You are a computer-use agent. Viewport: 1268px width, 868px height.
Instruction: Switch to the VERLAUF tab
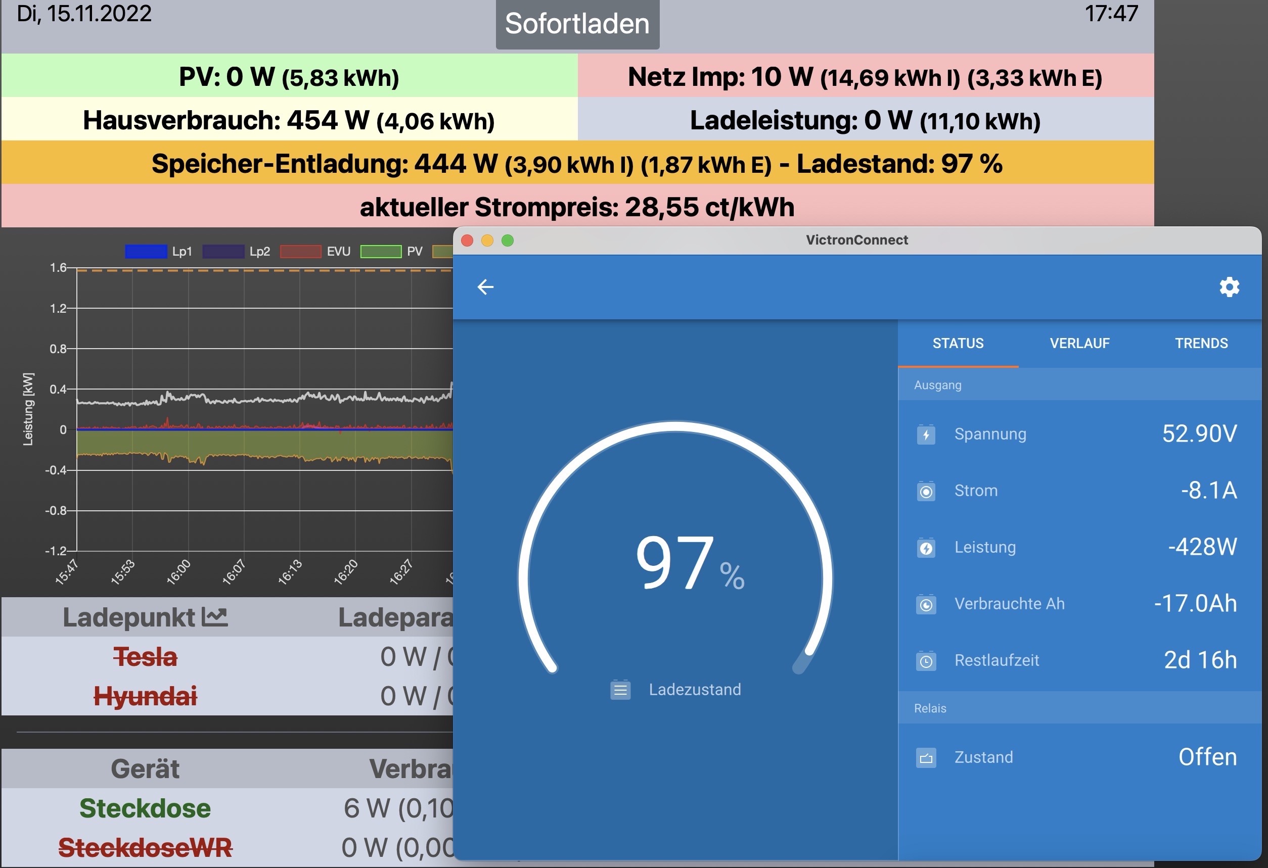pos(1079,344)
